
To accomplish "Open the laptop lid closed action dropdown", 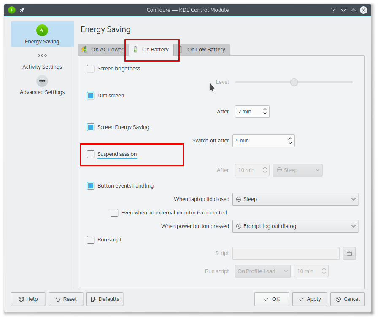I will coord(295,199).
